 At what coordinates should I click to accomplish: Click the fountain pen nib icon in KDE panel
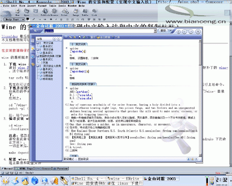point(64,180)
